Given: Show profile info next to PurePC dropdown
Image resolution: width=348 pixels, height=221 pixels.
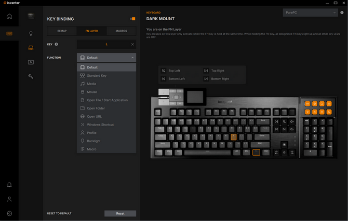Looking at the screenshot, I should click(x=342, y=12).
